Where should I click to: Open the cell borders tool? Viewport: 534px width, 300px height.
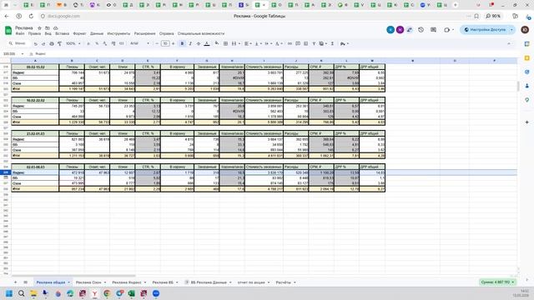tap(225, 43)
